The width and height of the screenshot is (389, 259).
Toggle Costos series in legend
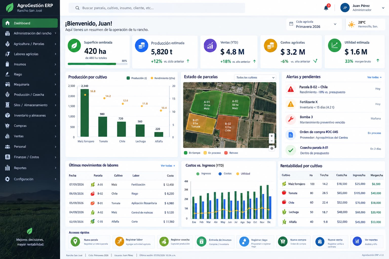click(x=225, y=174)
